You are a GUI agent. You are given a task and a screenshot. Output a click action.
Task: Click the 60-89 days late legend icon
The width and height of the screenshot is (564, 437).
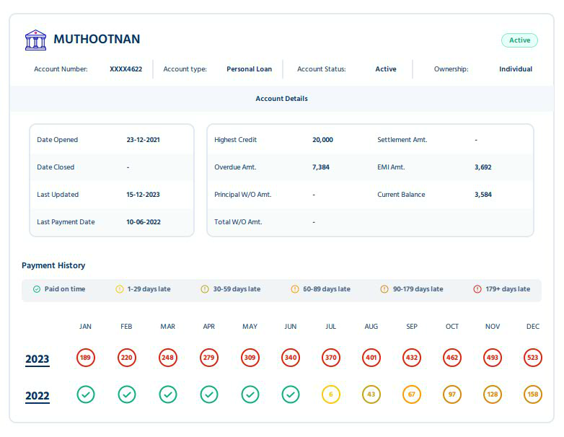[294, 289]
